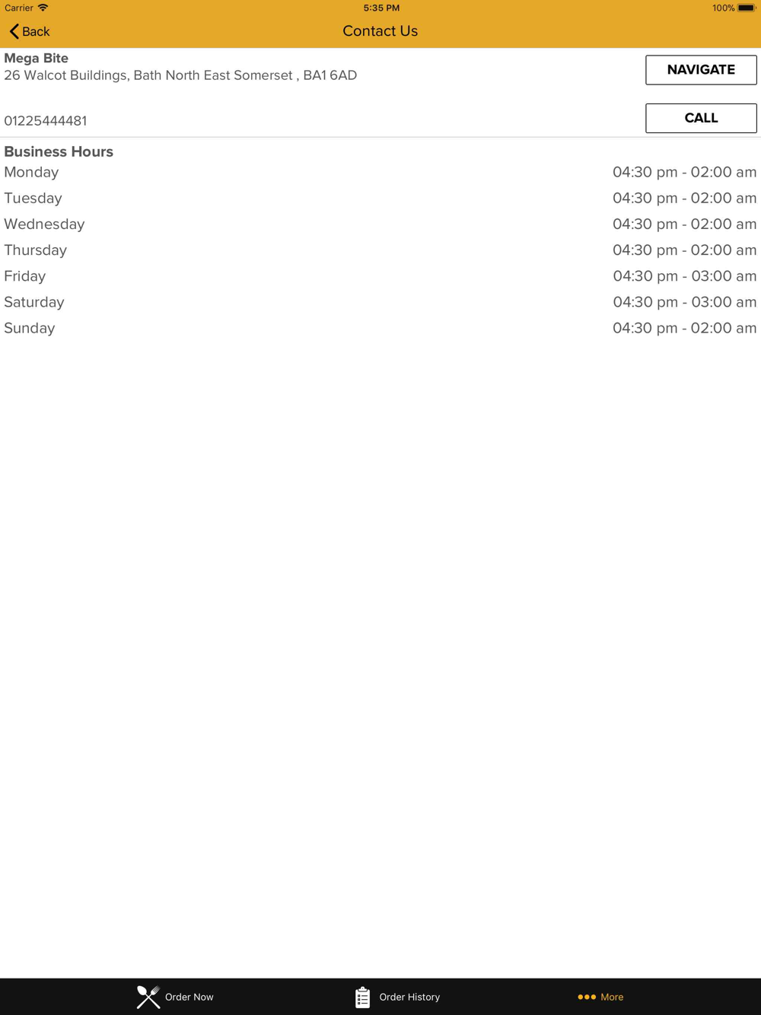Tap the Back chevron icon
The image size is (761, 1015).
14,31
